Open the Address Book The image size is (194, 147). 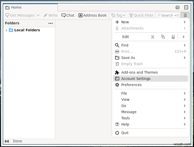click(x=92, y=15)
